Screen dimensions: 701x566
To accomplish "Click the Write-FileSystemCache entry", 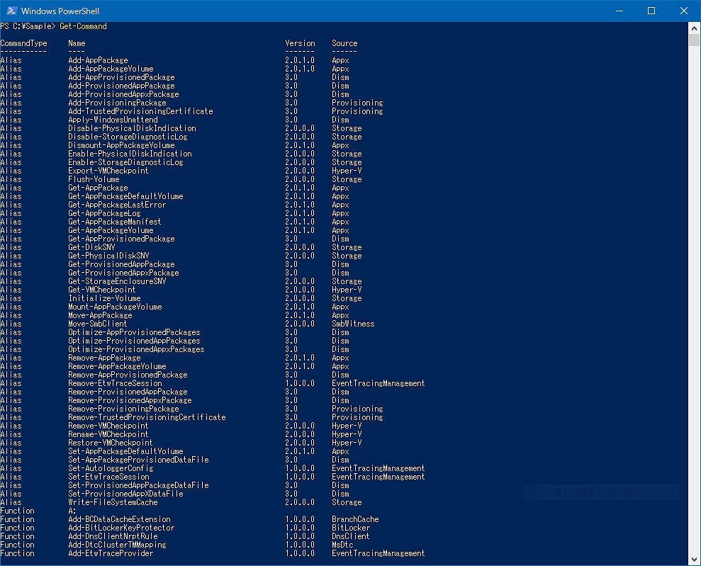I will (x=113, y=502).
